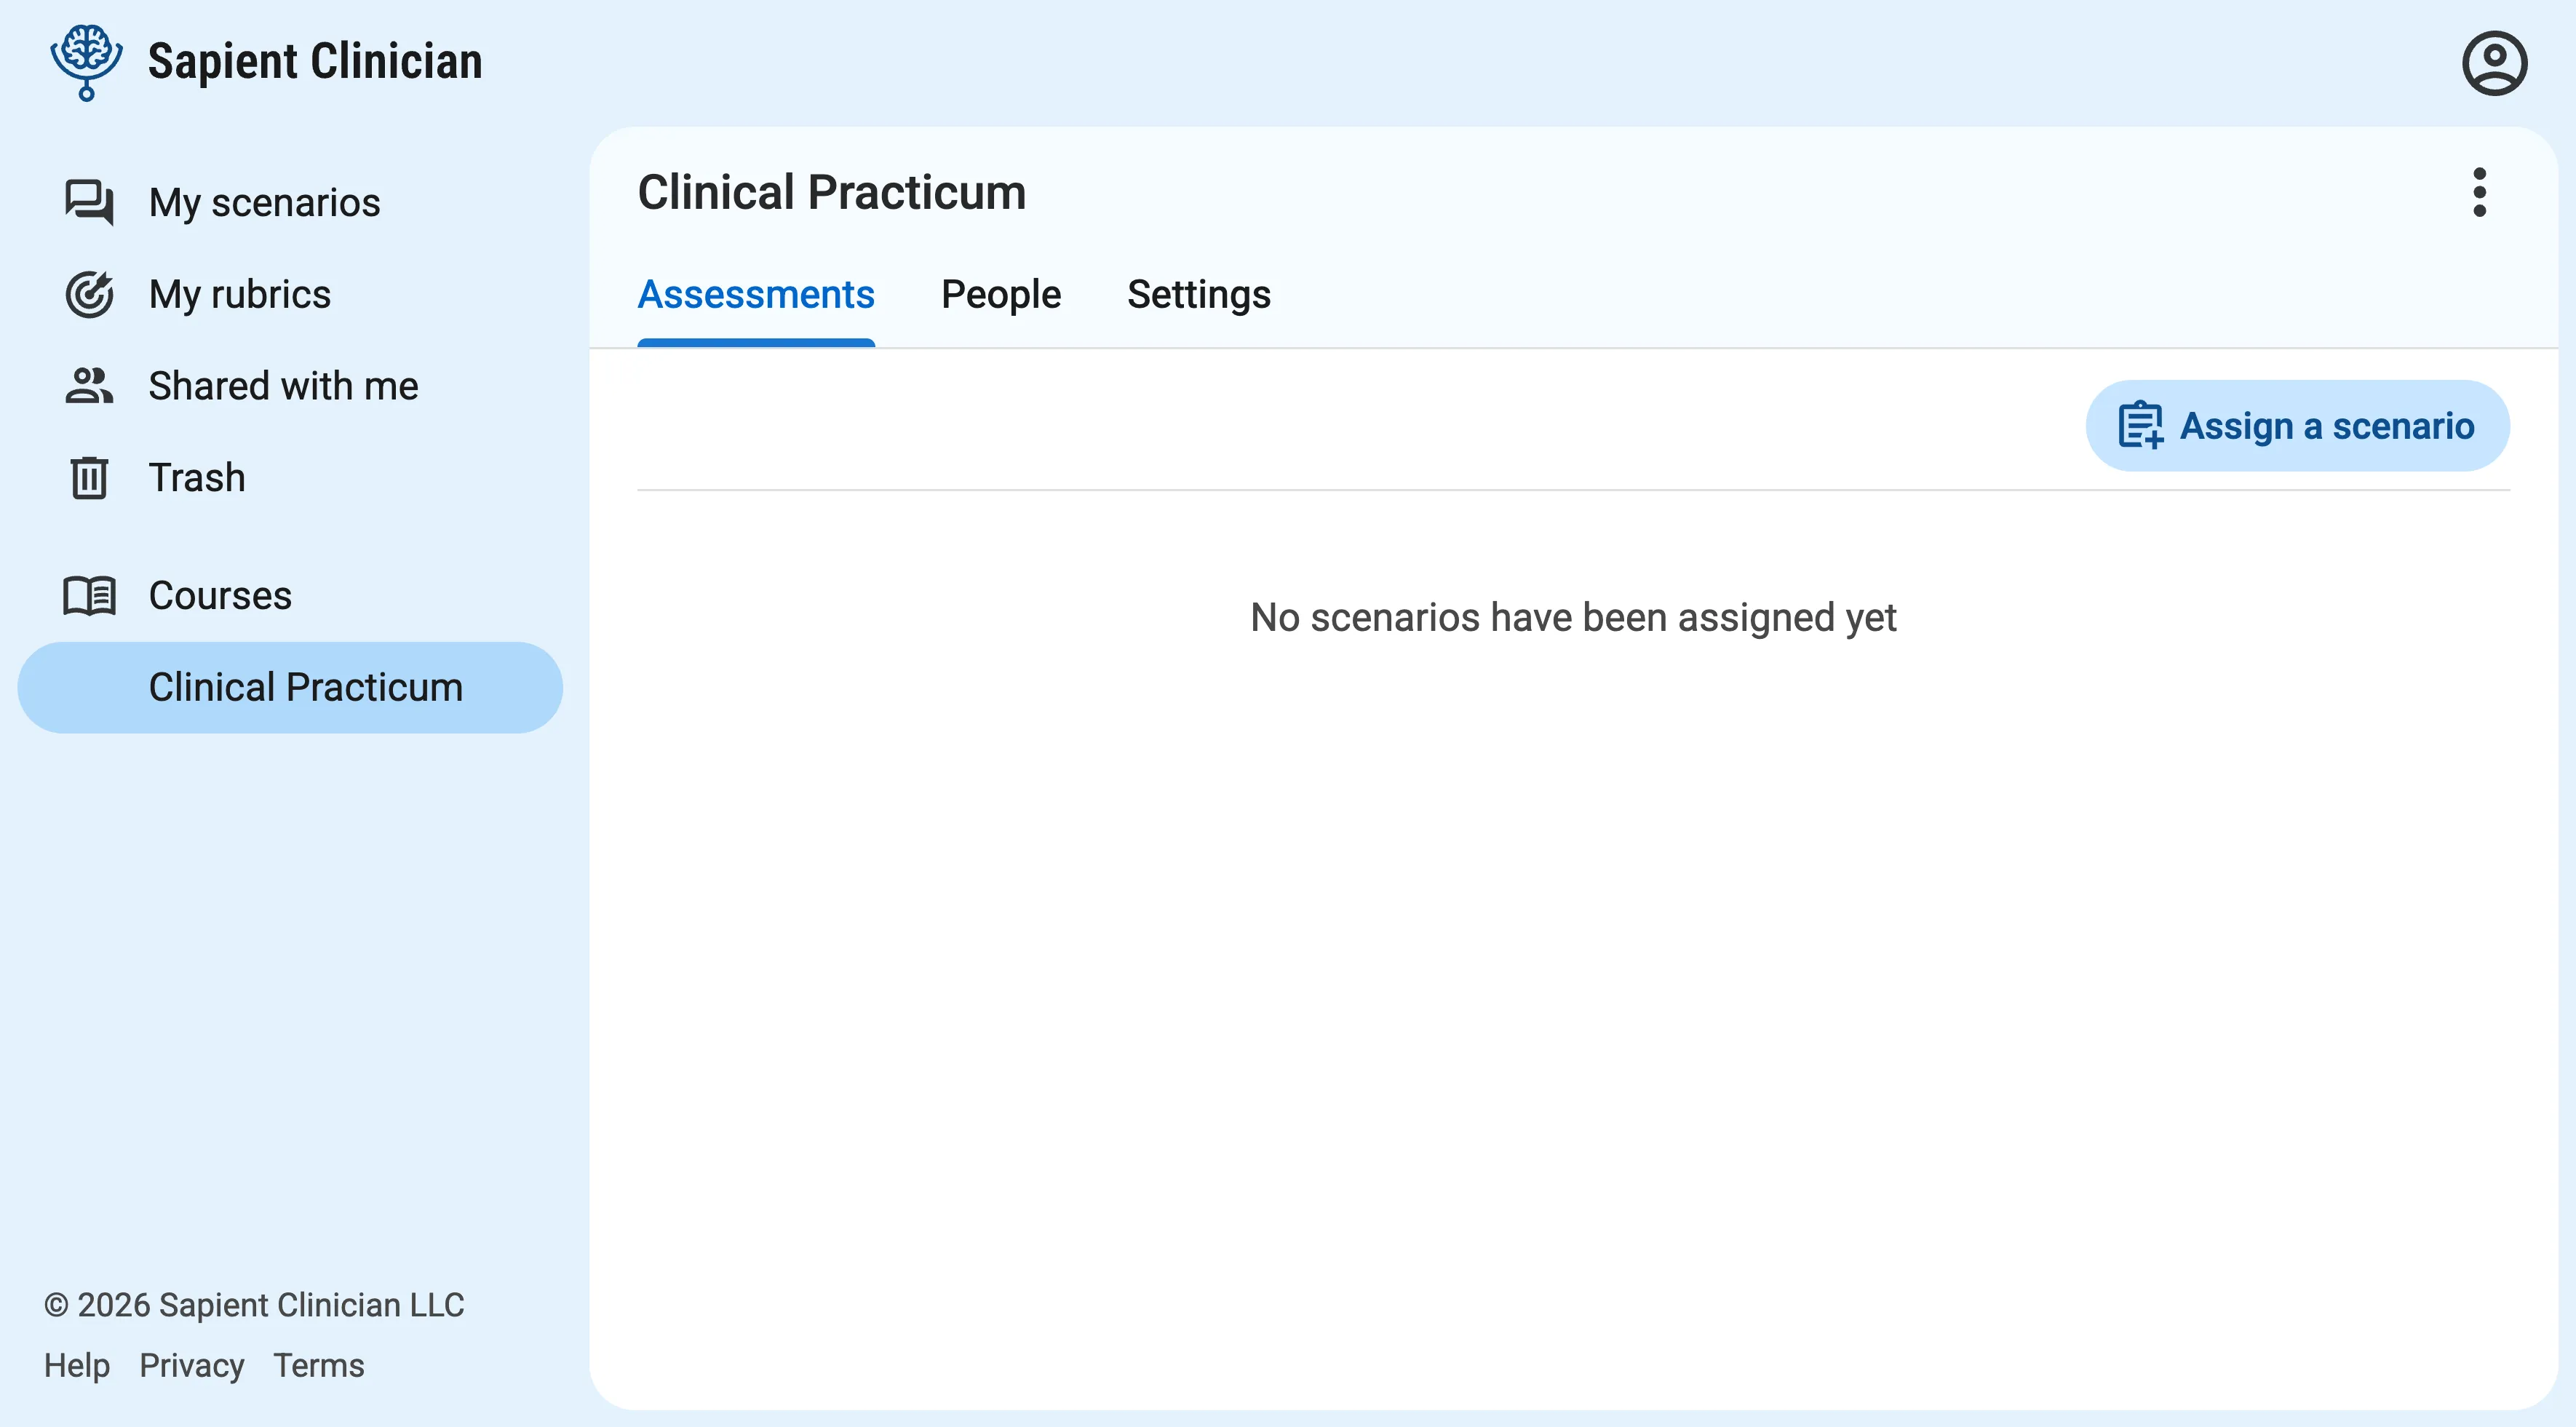
Task: Click the My rubrics target icon
Action: 89,294
